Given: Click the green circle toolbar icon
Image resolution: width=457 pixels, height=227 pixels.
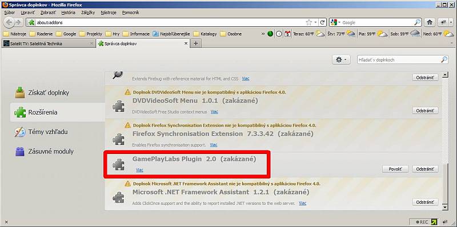Looking at the screenshot, I should tap(270, 34).
